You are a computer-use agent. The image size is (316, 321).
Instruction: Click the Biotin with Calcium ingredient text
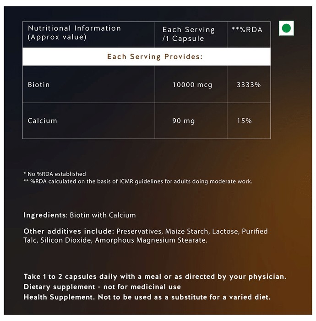click(x=103, y=215)
